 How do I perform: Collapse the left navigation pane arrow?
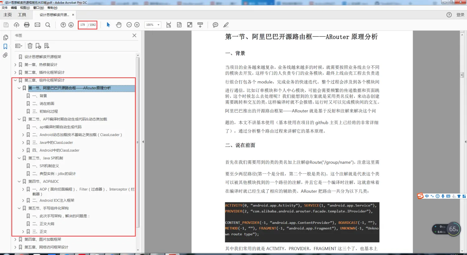tap(143, 142)
